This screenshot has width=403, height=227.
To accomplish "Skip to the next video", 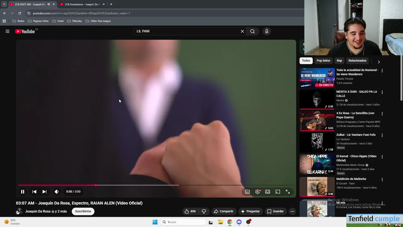I will (x=44, y=191).
